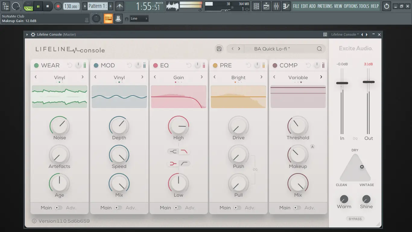Image resolution: width=412 pixels, height=232 pixels.
Task: Toggle the PAT/SONG mode button
Action: pyautogui.click(x=29, y=6)
